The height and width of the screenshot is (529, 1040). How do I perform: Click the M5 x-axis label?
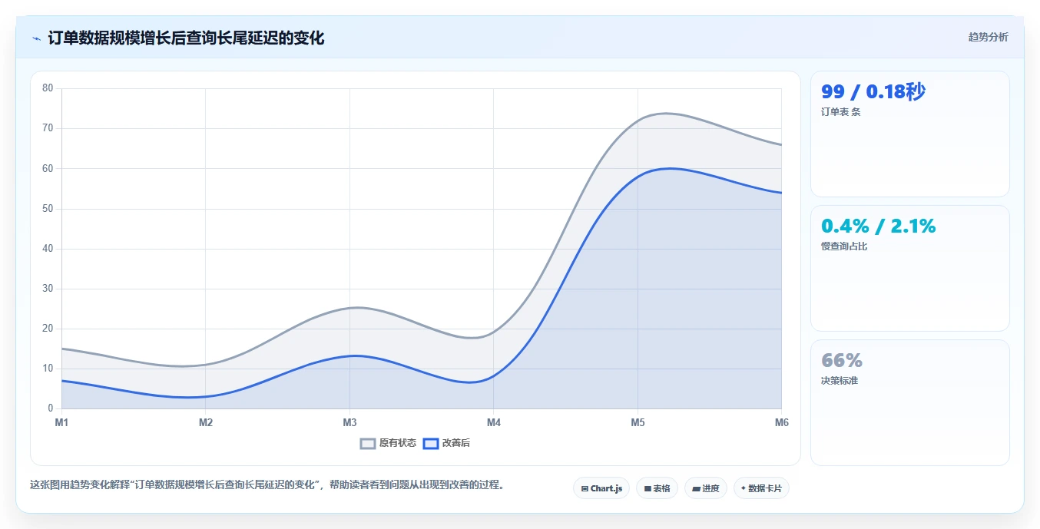pyautogui.click(x=638, y=422)
